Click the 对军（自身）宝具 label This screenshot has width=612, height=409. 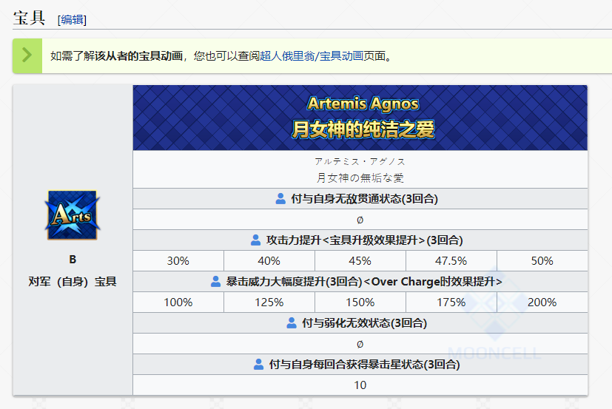click(x=73, y=281)
